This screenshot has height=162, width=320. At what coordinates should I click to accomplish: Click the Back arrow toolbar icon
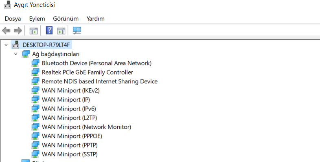click(6, 30)
